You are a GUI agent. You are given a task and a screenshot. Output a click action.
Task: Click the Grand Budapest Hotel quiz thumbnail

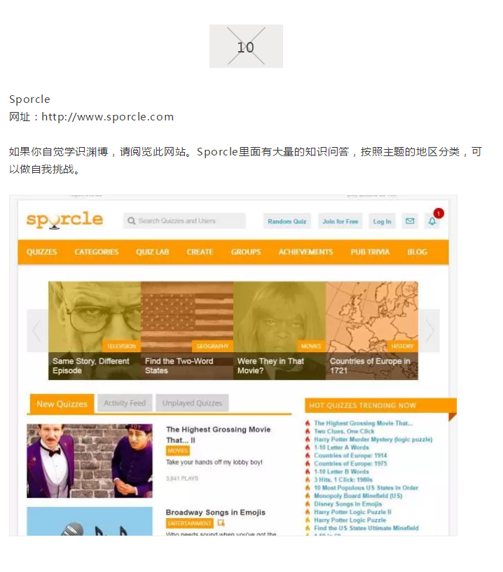90,461
